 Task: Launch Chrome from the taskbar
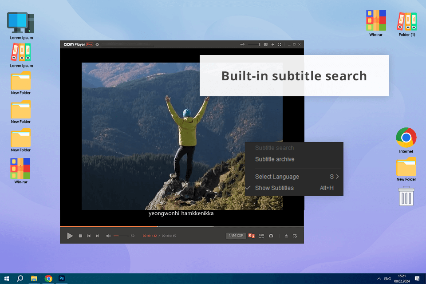[48, 278]
